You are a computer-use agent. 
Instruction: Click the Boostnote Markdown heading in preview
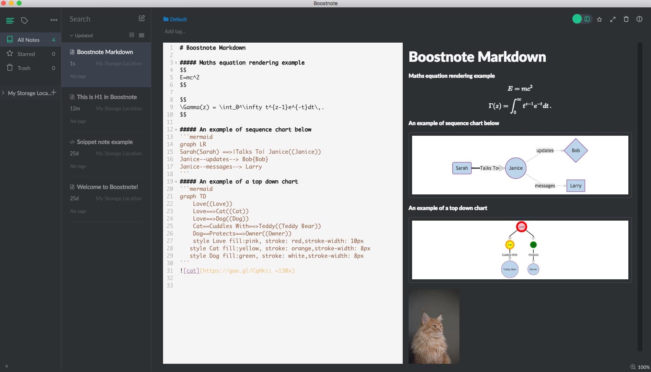(x=477, y=57)
